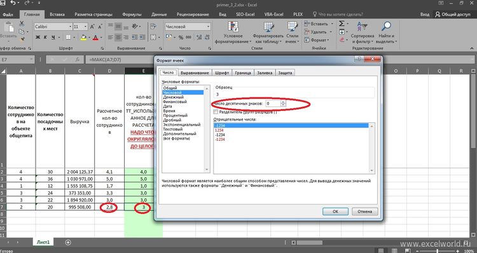
Task: Click the increase indent icon
Action: pyautogui.click(x=142, y=38)
